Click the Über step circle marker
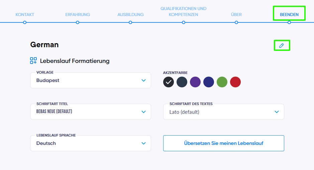The width and height of the screenshot is (314, 170). pos(236,22)
